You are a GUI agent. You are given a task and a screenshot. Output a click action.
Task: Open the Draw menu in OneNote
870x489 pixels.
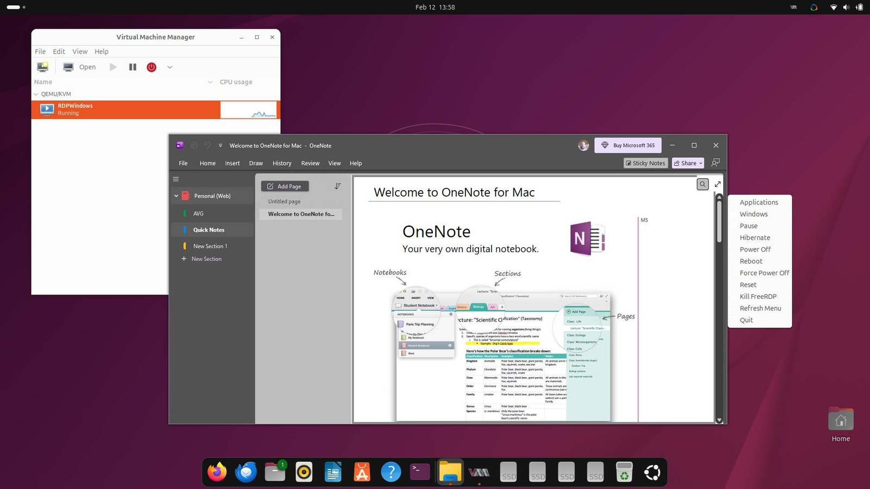click(x=256, y=163)
